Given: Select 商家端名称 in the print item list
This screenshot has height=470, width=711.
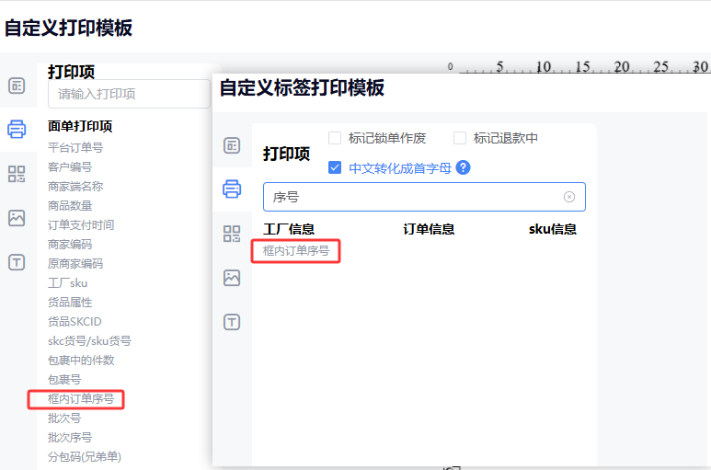Looking at the screenshot, I should pos(75,187).
